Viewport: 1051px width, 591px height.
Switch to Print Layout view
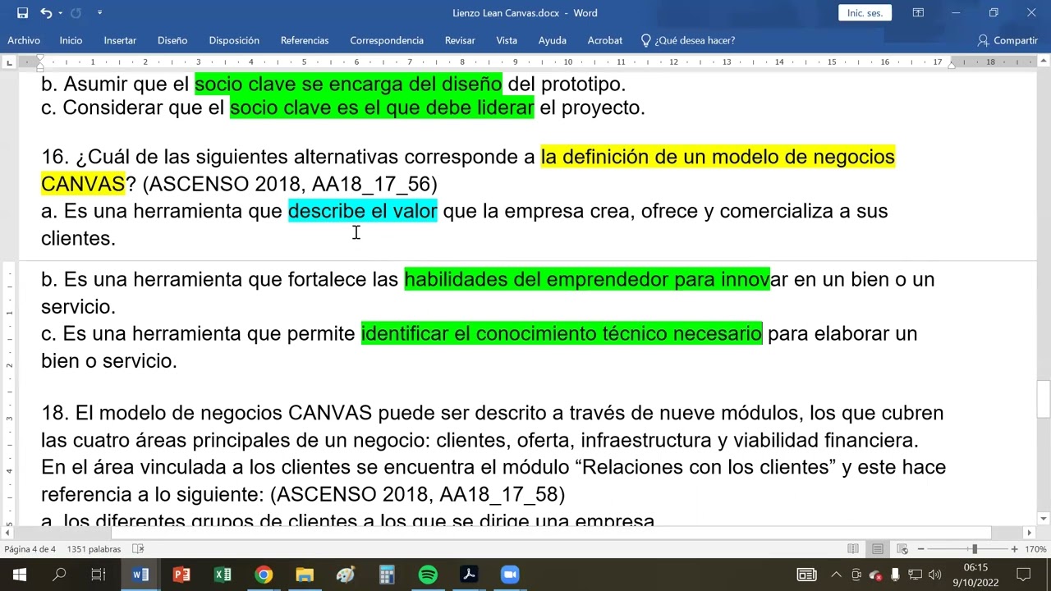click(x=878, y=549)
